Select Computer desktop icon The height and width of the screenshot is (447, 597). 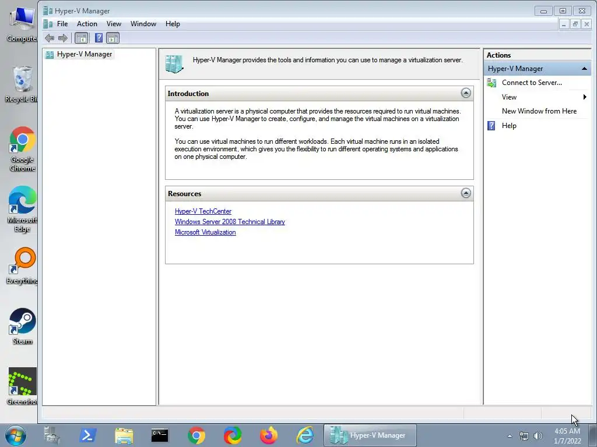(22, 24)
